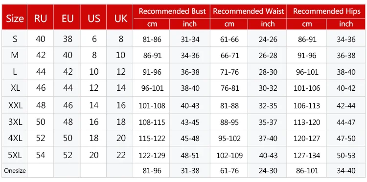The image size is (367, 182).
Task: Select the EU column header
Action: (67, 17)
